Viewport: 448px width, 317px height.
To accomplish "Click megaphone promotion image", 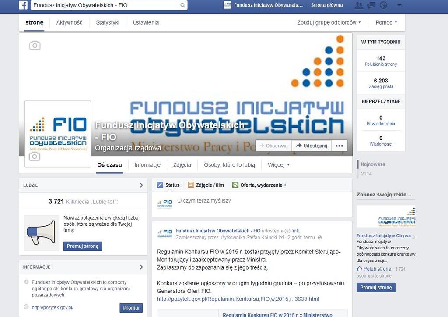I will [42, 233].
